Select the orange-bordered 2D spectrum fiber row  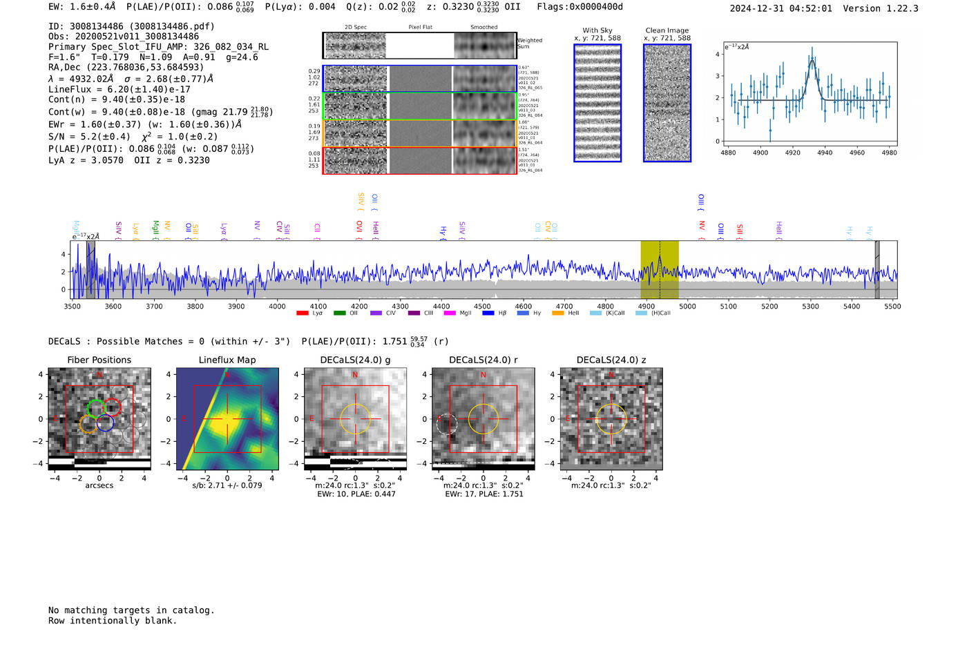tap(420, 133)
